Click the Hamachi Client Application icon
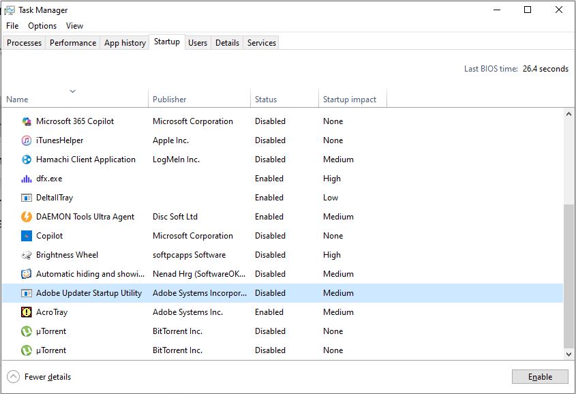 [27, 160]
